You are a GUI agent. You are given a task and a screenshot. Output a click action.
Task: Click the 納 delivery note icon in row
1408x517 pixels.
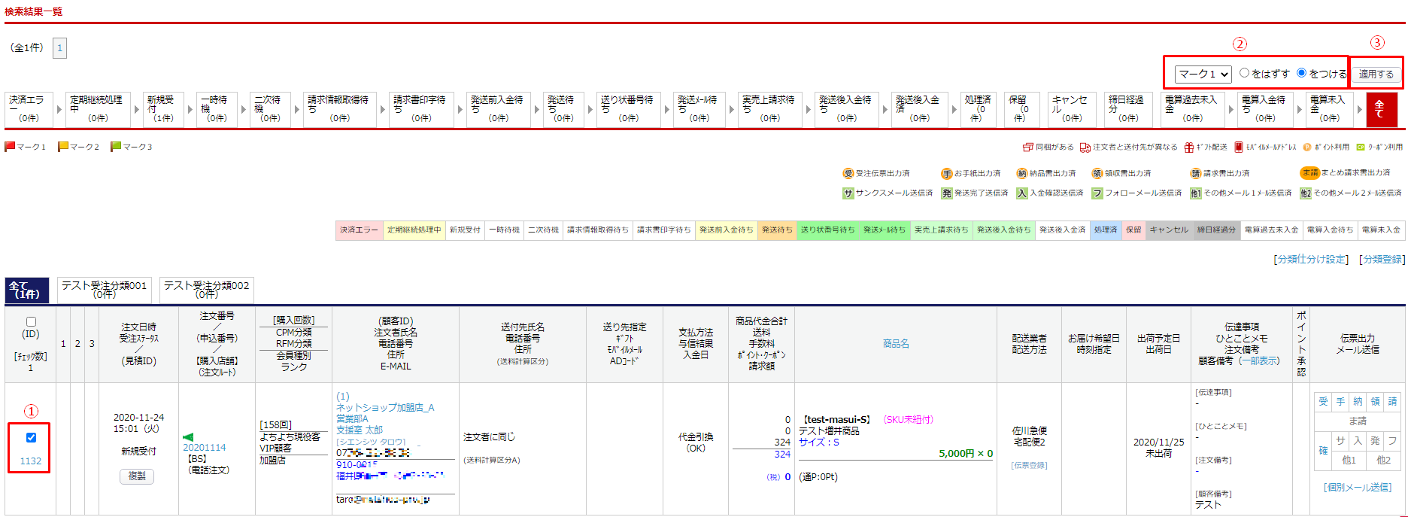(1358, 402)
